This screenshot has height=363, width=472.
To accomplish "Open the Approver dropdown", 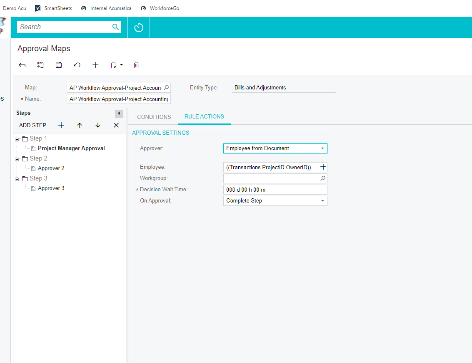I will [x=322, y=148].
